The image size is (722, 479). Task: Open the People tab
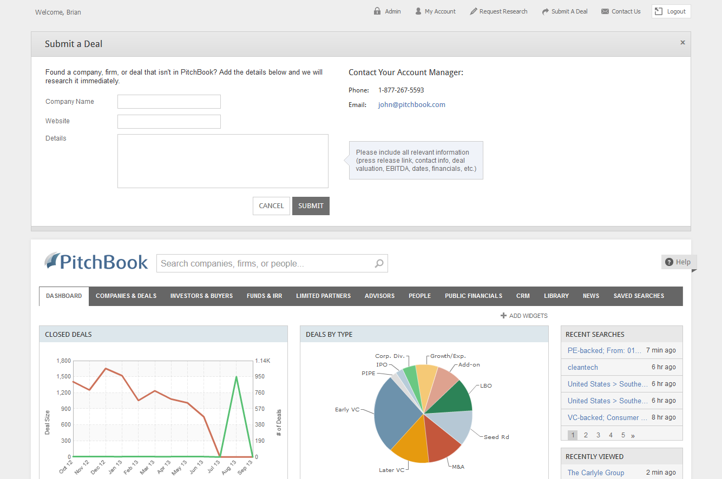pyautogui.click(x=419, y=296)
